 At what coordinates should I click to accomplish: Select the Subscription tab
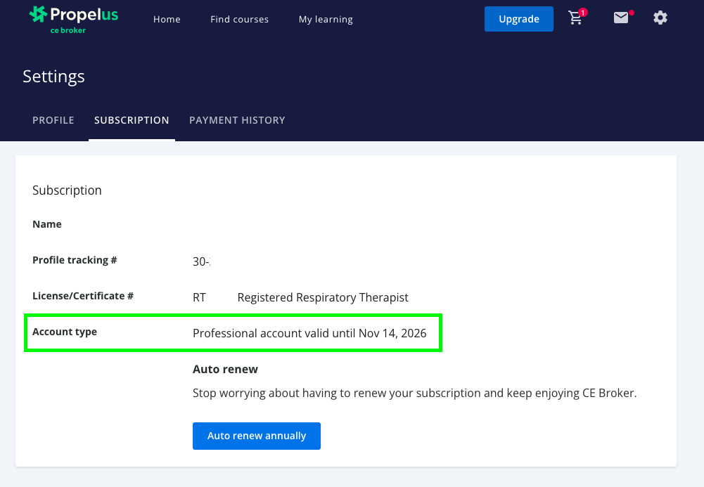pyautogui.click(x=132, y=120)
